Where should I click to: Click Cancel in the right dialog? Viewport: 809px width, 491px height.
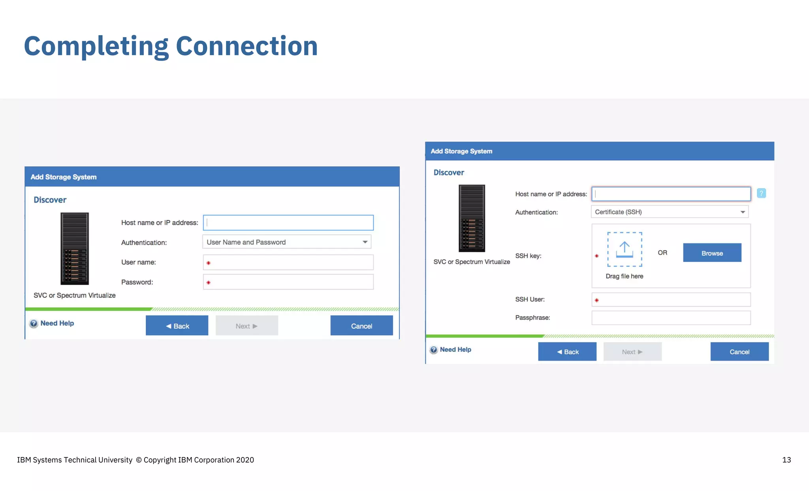click(x=739, y=352)
